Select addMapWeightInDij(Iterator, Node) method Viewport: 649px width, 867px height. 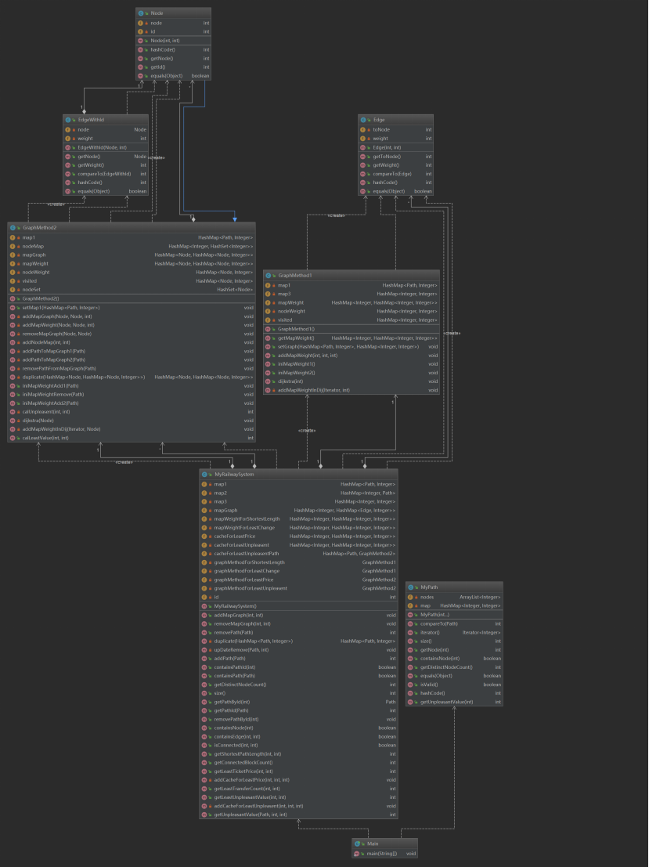pos(132,429)
